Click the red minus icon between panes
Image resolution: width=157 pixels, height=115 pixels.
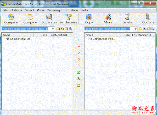click(x=79, y=47)
